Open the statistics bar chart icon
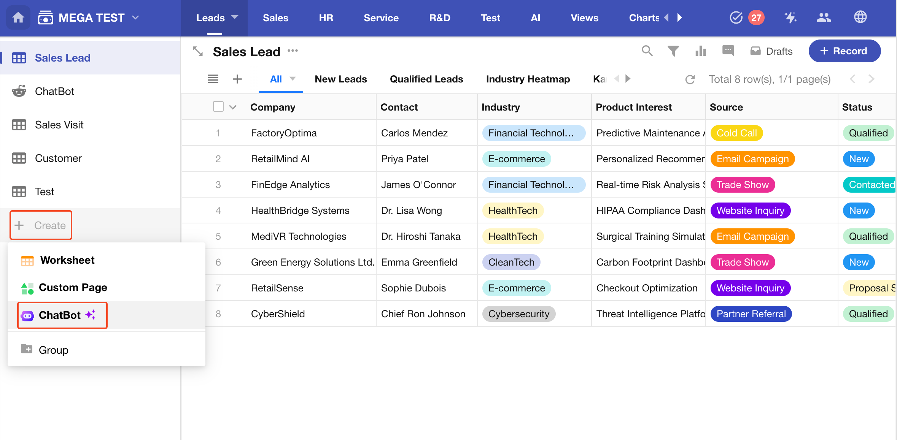 click(x=700, y=51)
